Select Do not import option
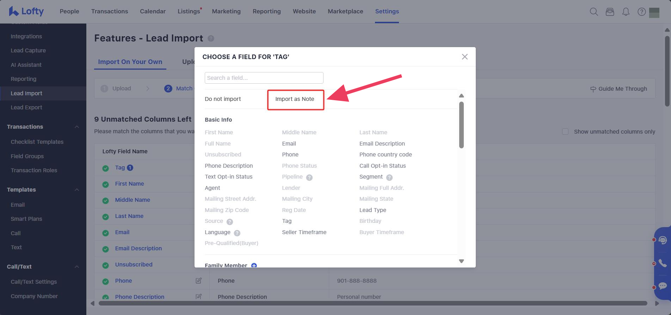The height and width of the screenshot is (315, 671). [x=223, y=99]
